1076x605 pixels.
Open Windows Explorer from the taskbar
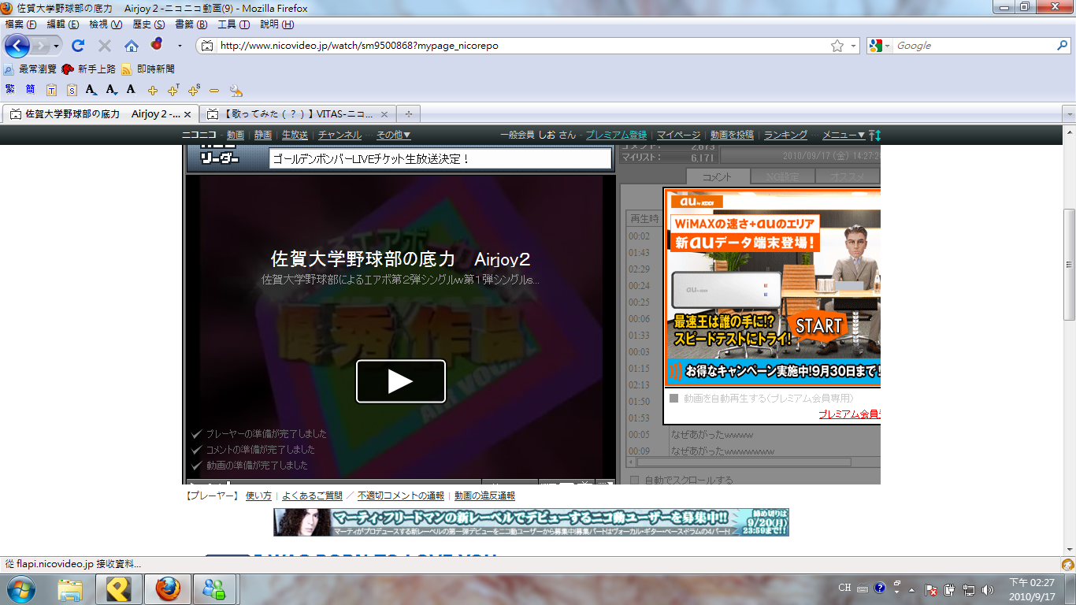click(x=70, y=588)
